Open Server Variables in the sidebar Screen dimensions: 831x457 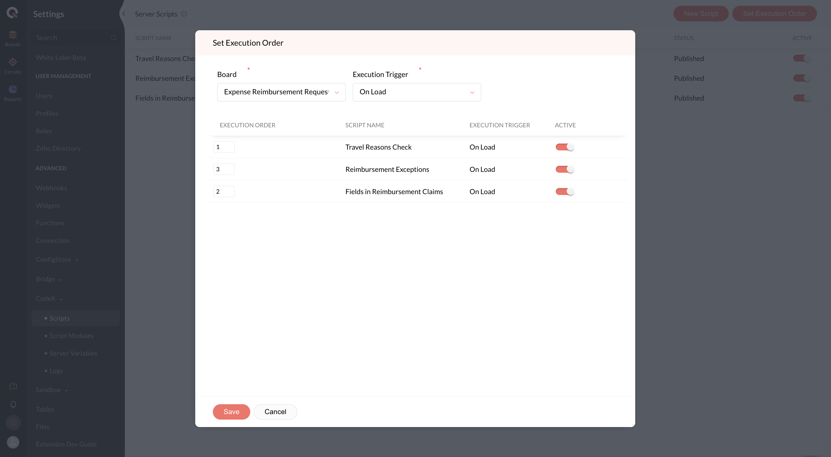73,353
